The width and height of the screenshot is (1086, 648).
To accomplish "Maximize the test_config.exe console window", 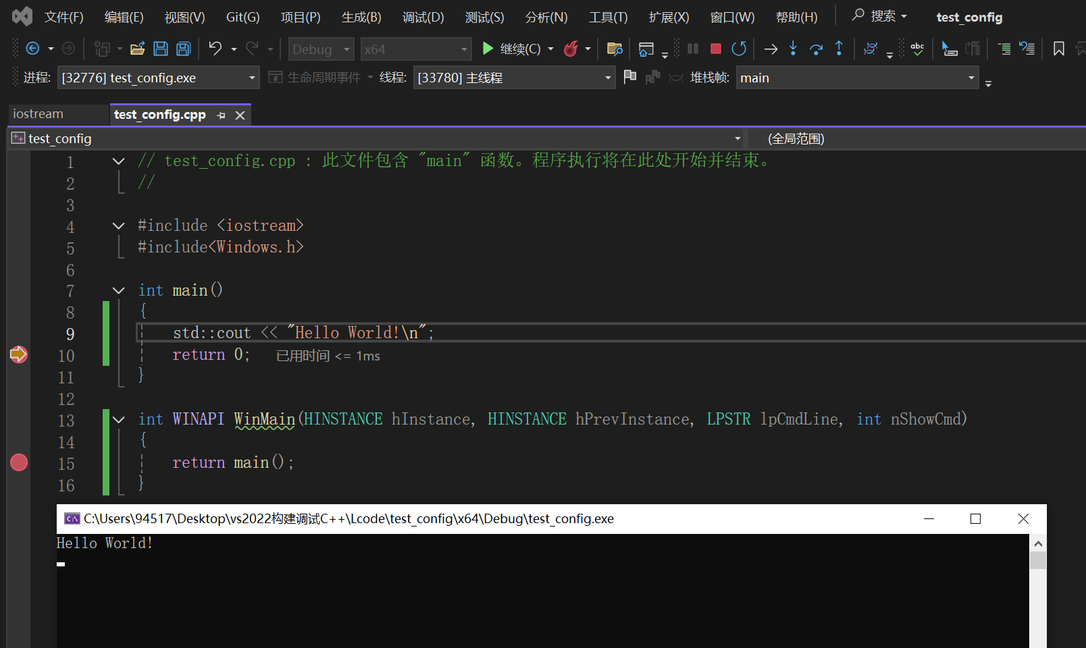I will [975, 518].
